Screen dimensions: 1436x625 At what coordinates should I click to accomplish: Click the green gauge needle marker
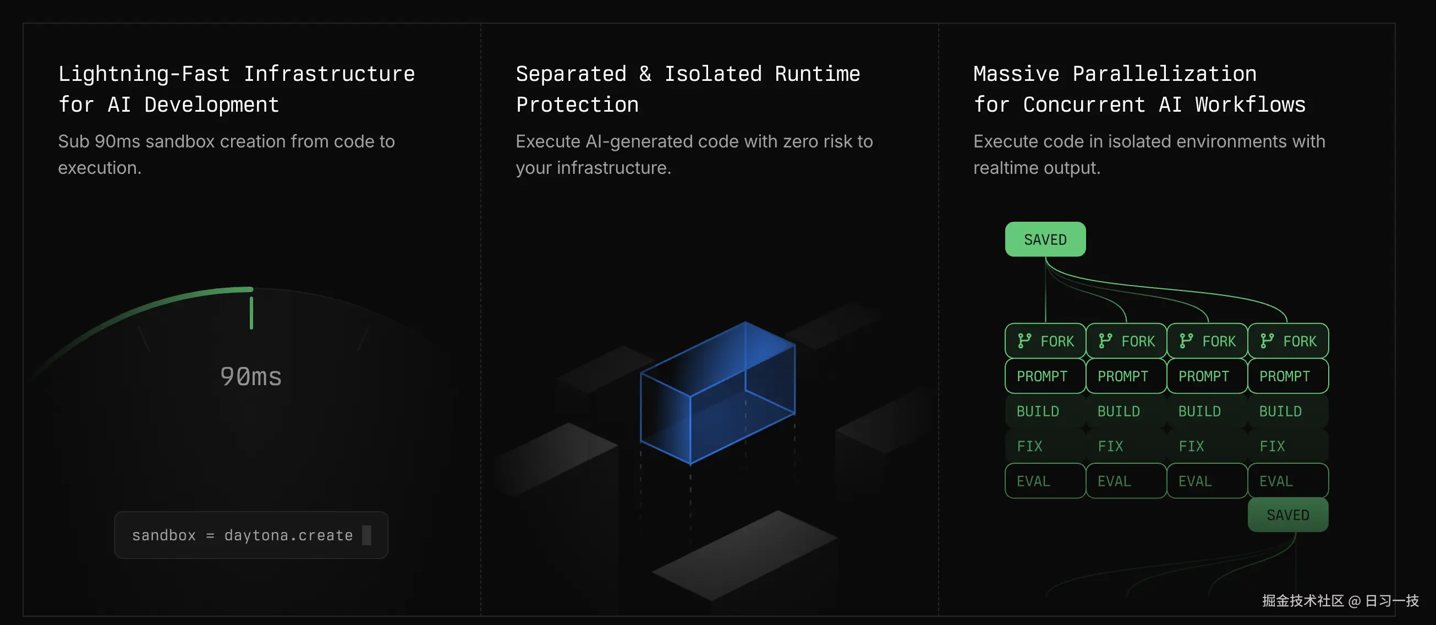tap(251, 313)
